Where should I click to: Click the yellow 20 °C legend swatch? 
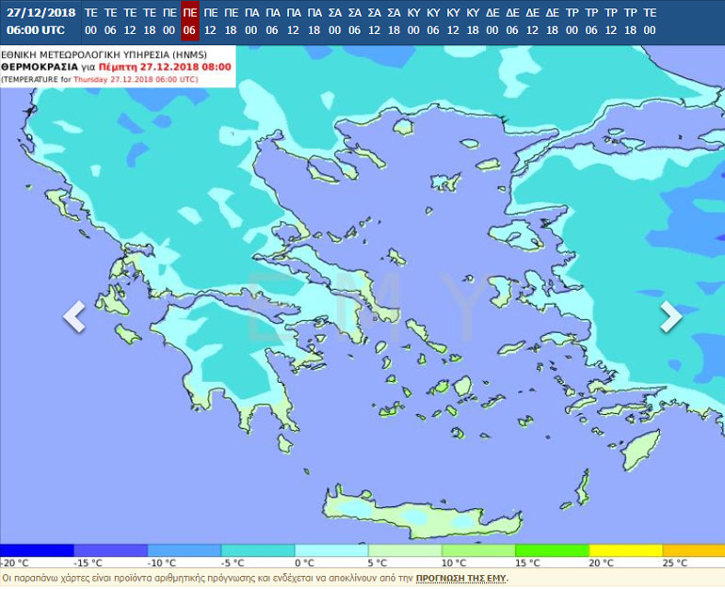pos(625,550)
